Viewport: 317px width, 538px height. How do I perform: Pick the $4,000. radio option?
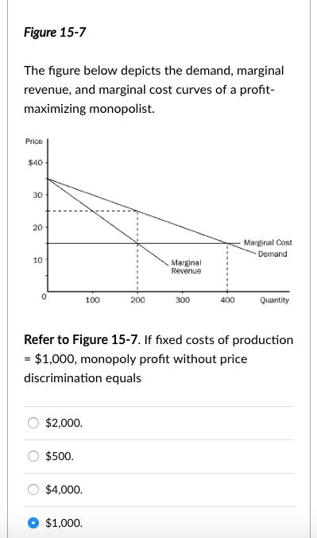point(33,490)
